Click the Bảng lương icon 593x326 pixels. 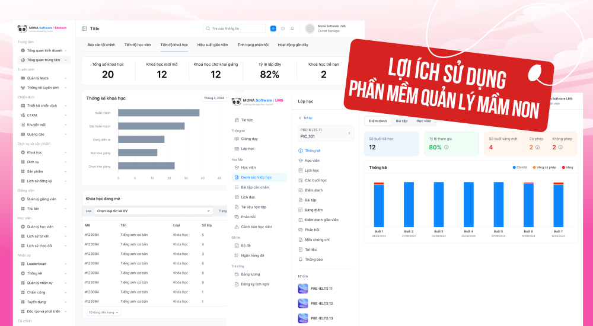click(x=237, y=274)
